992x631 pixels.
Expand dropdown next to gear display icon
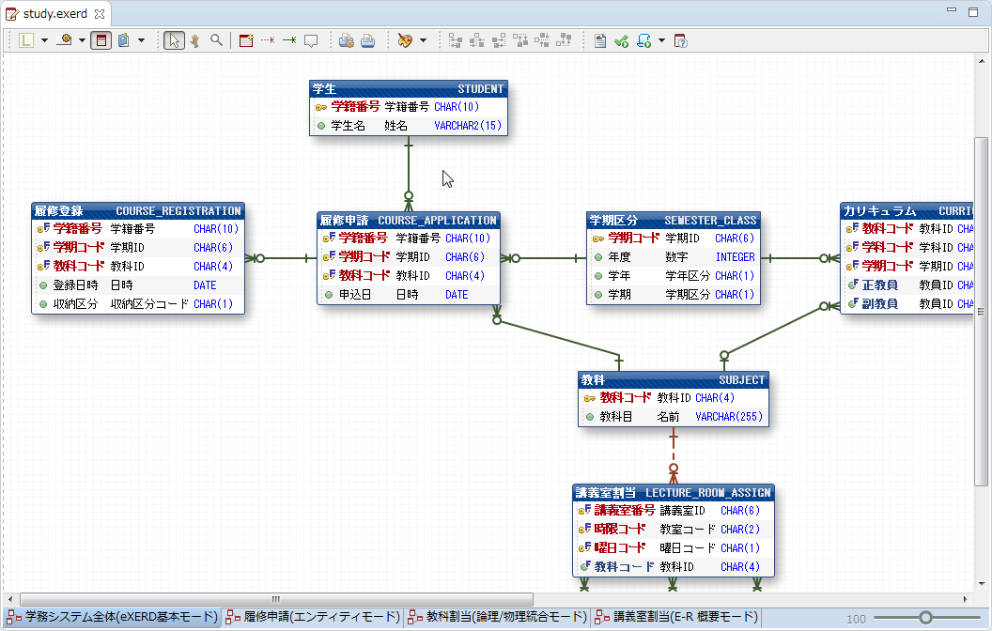[x=82, y=40]
